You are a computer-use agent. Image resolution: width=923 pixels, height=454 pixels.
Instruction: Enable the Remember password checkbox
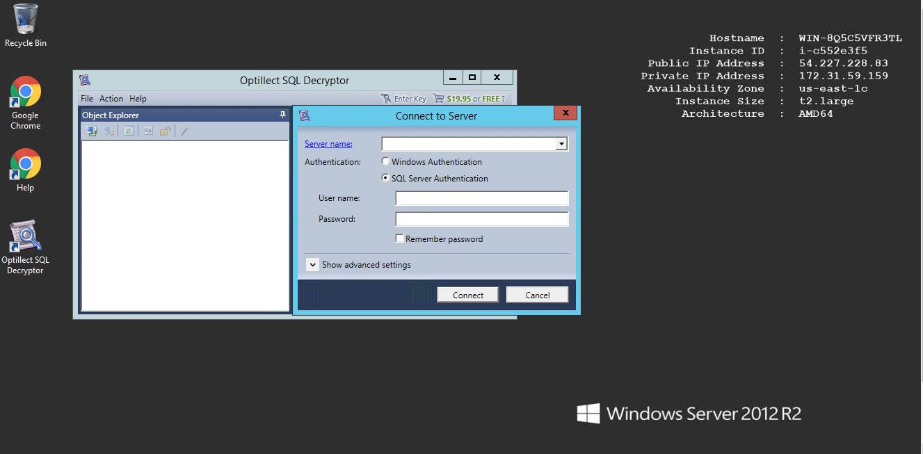[399, 238]
